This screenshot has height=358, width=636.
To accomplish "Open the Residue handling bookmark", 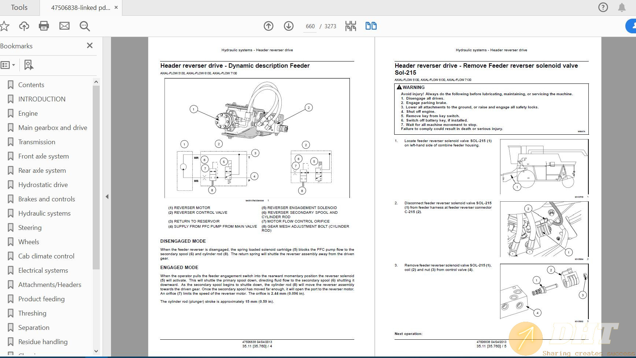I will point(43,342).
